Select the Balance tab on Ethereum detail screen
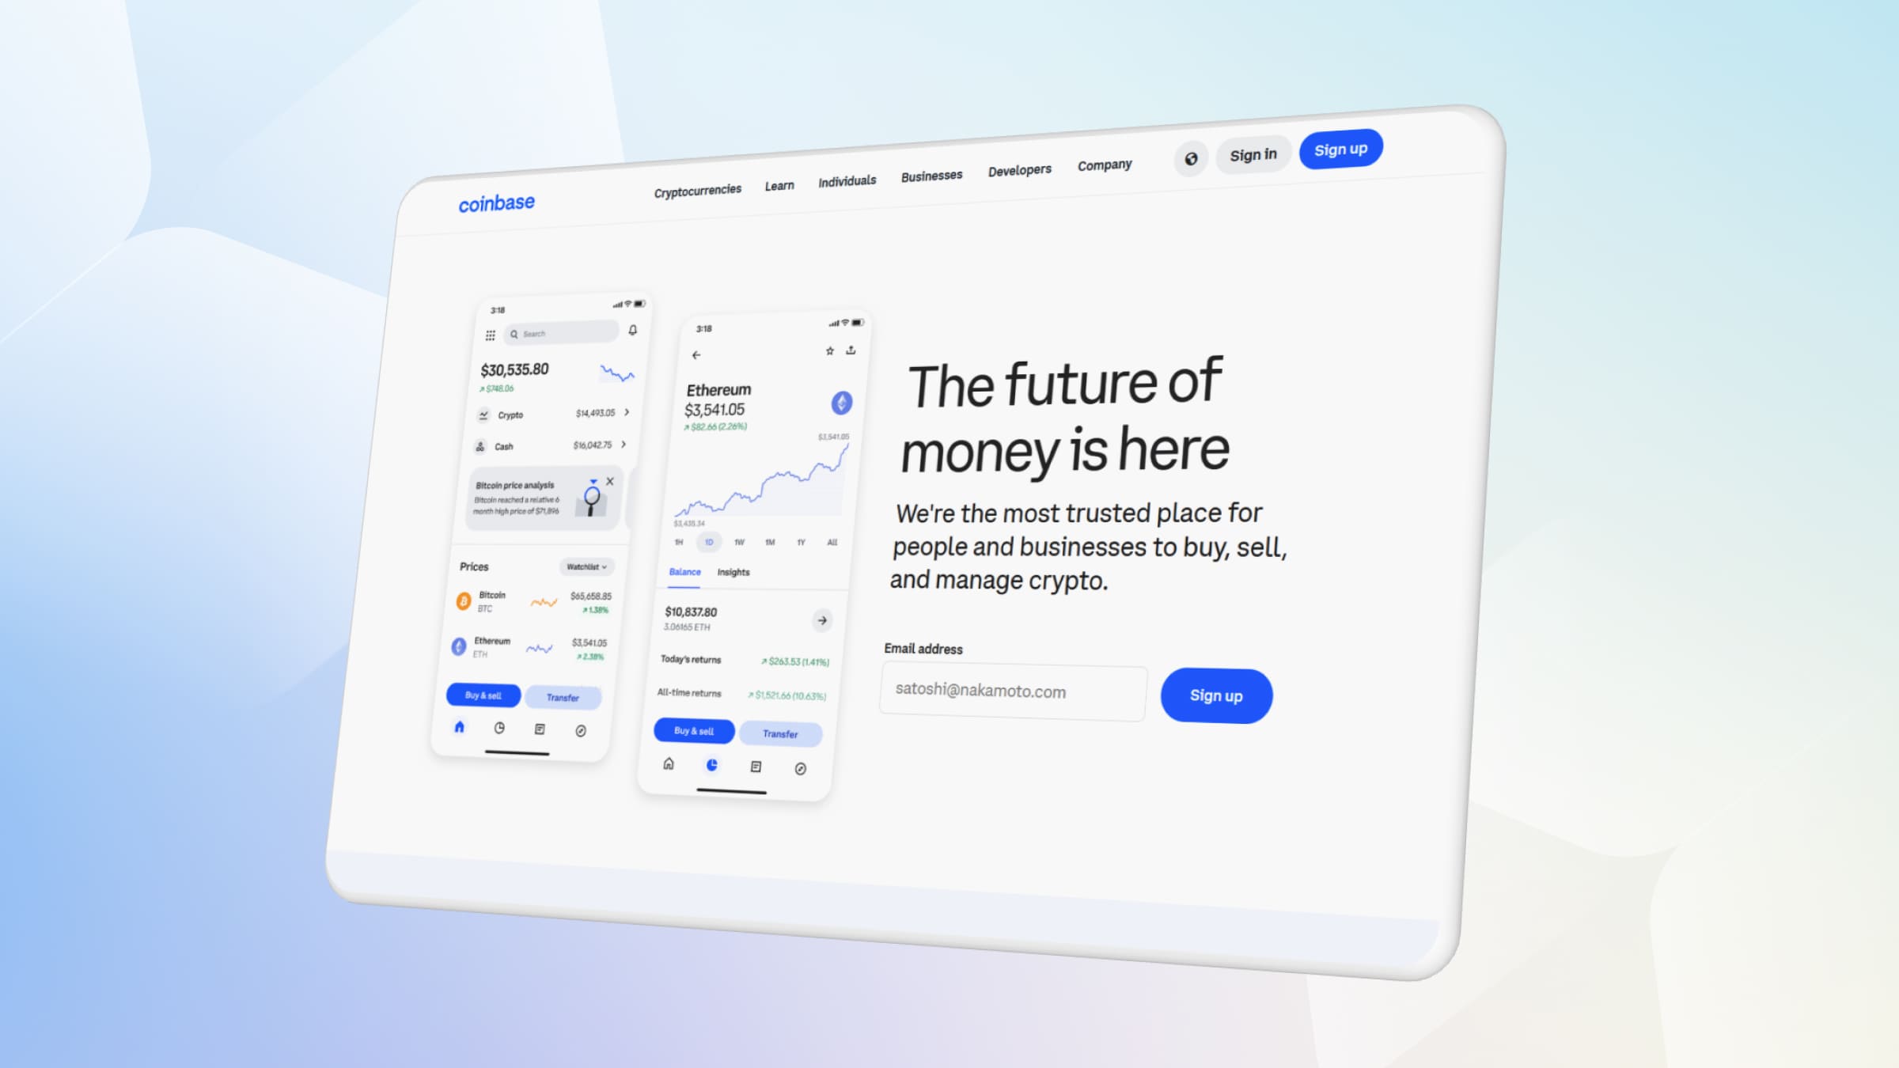 (684, 571)
